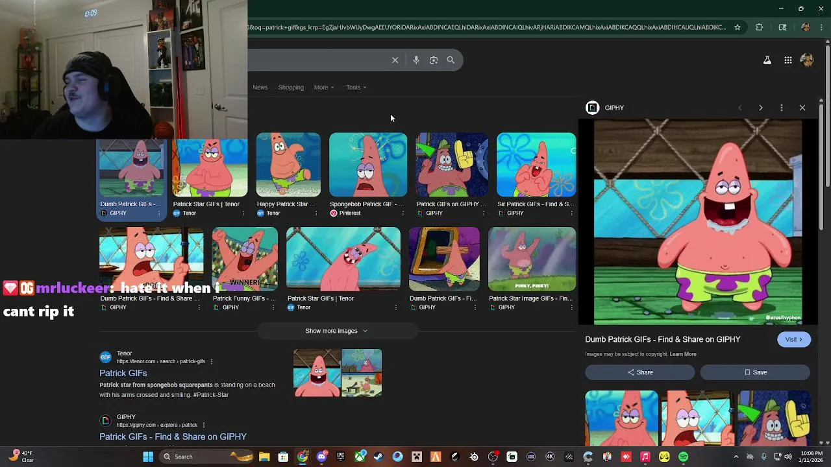Switch to the Shopping tab
The width and height of the screenshot is (831, 467).
291,88
